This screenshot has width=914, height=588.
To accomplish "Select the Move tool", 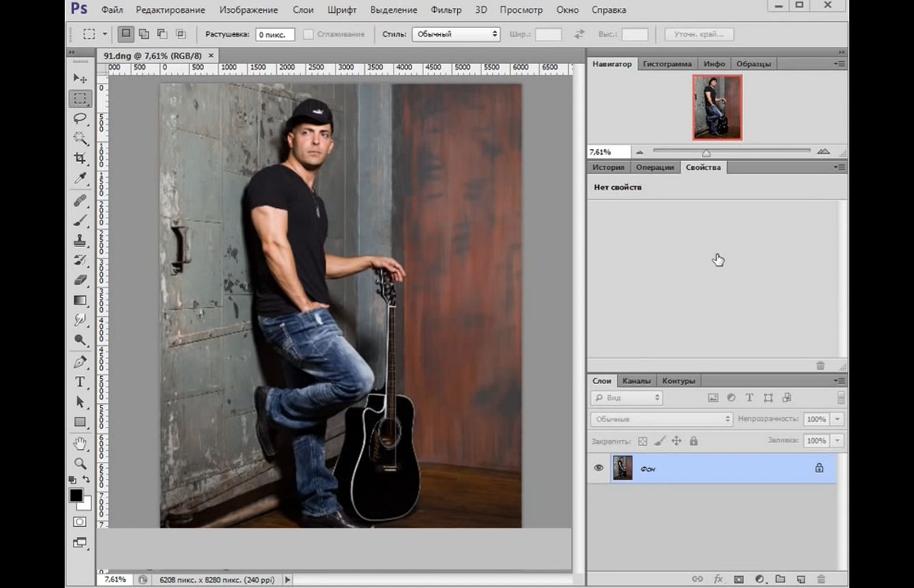I will [80, 78].
